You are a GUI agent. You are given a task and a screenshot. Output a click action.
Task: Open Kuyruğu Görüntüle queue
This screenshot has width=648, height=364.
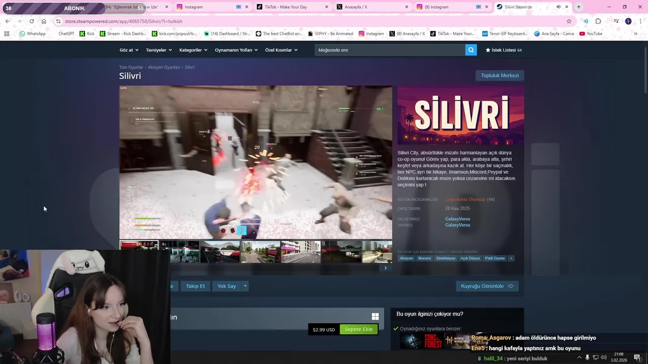[x=487, y=286]
